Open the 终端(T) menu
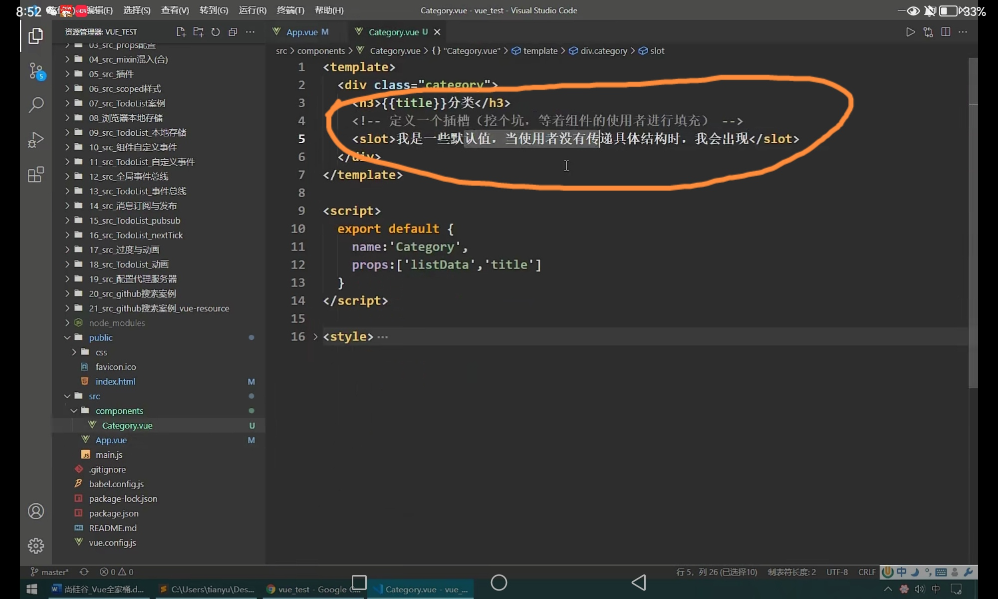The width and height of the screenshot is (998, 599). point(290,10)
